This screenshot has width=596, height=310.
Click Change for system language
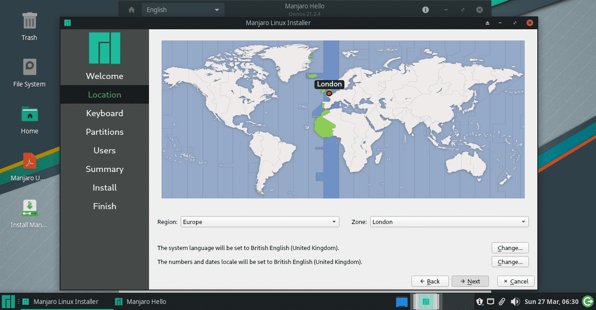(x=510, y=248)
